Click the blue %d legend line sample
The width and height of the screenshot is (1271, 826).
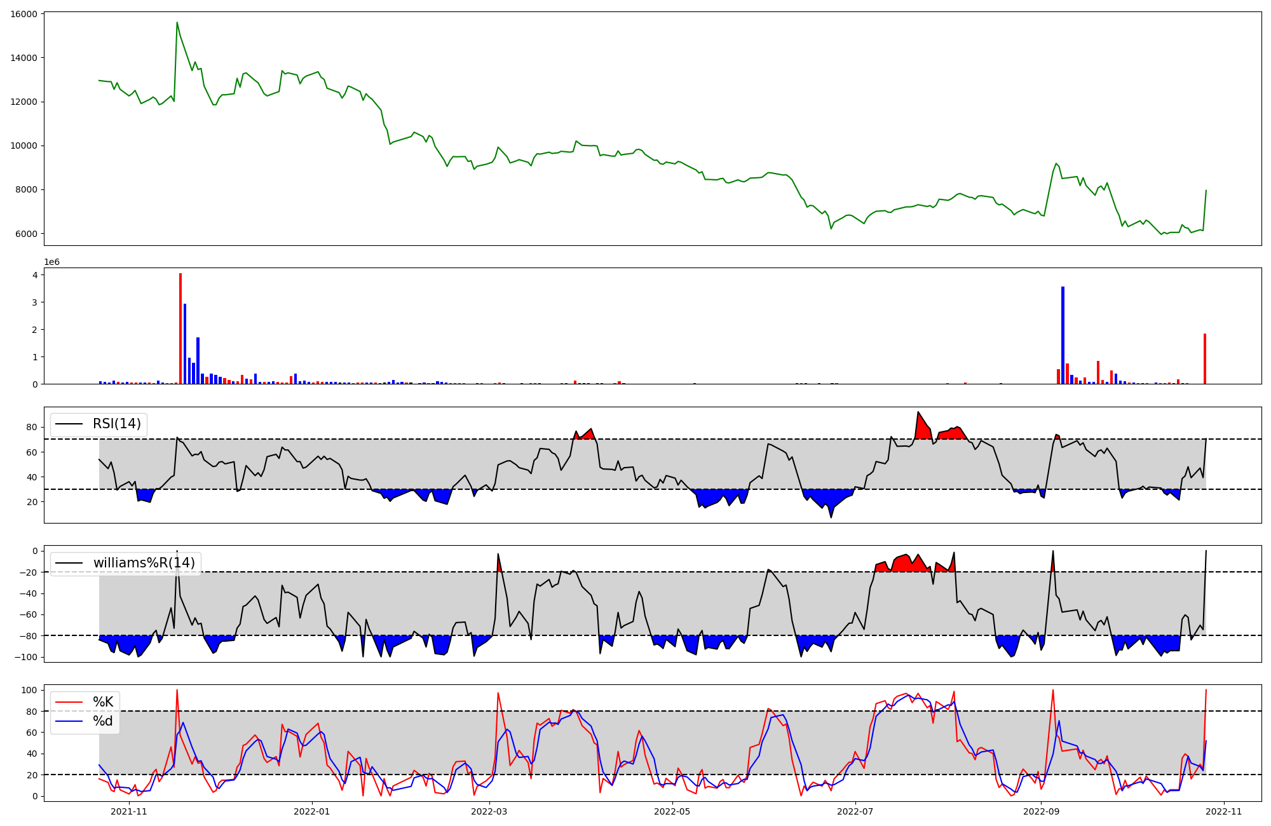coord(69,721)
